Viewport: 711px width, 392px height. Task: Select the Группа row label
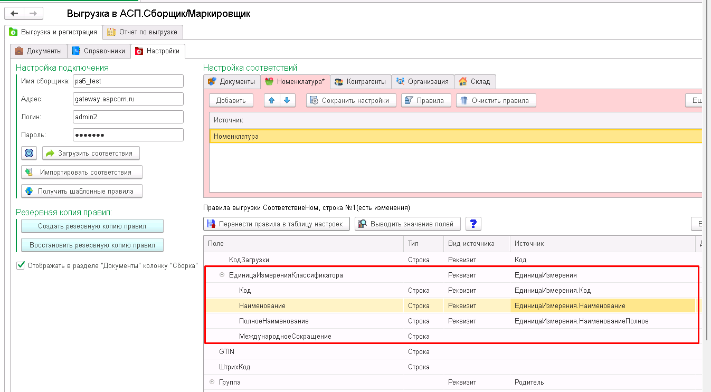click(230, 382)
